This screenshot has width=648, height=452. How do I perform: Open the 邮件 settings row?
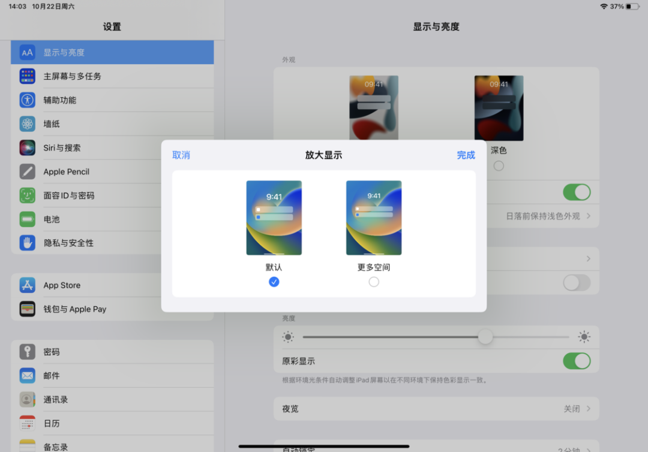coord(112,376)
